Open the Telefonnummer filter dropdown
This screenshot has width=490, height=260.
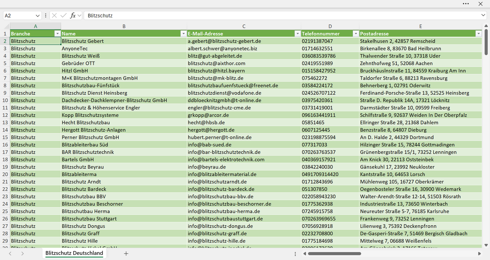point(356,33)
